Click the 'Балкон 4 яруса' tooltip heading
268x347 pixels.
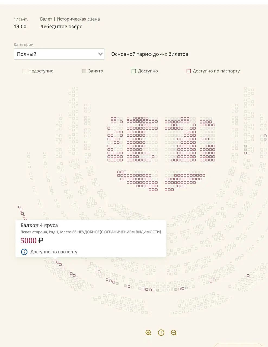(39, 225)
